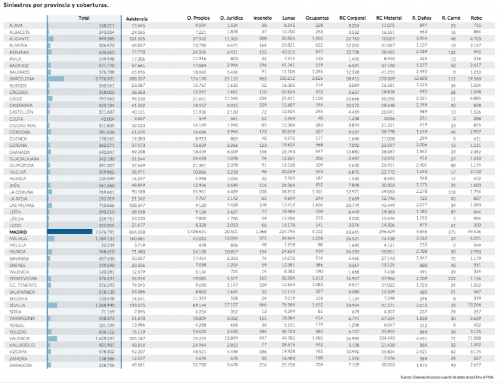The width and height of the screenshot is (502, 383).
Task: Click the SORIA province row label
Action: click(x=15, y=312)
